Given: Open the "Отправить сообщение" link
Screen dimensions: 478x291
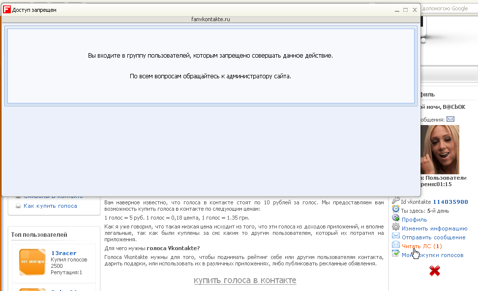Looking at the screenshot, I should pyautogui.click(x=433, y=237).
